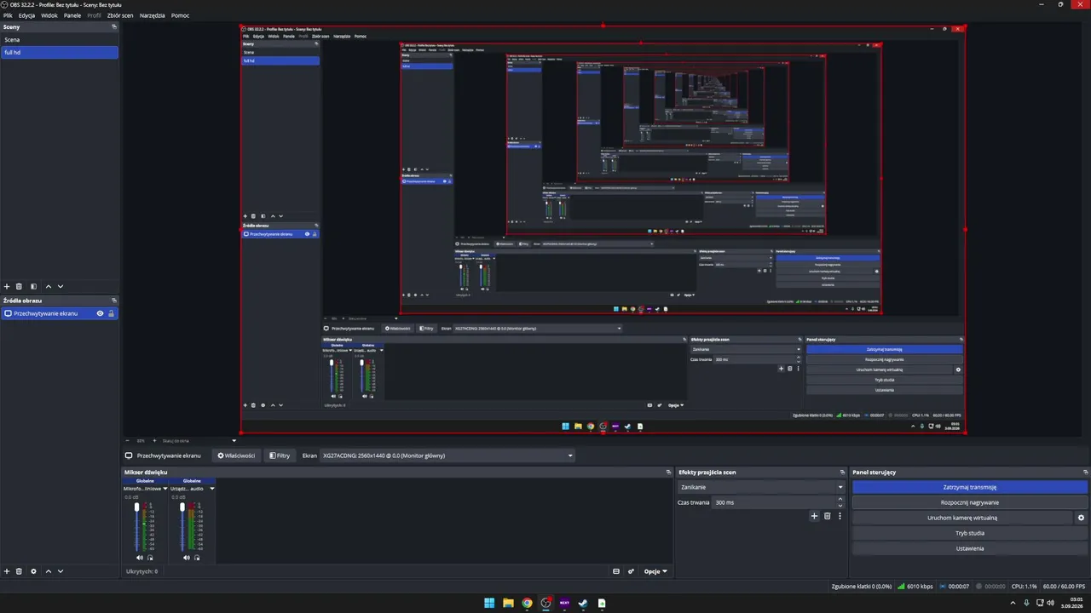Open source properties gear in the Źródła obrazu toolbar
The height and width of the screenshot is (613, 1091).
click(x=33, y=571)
